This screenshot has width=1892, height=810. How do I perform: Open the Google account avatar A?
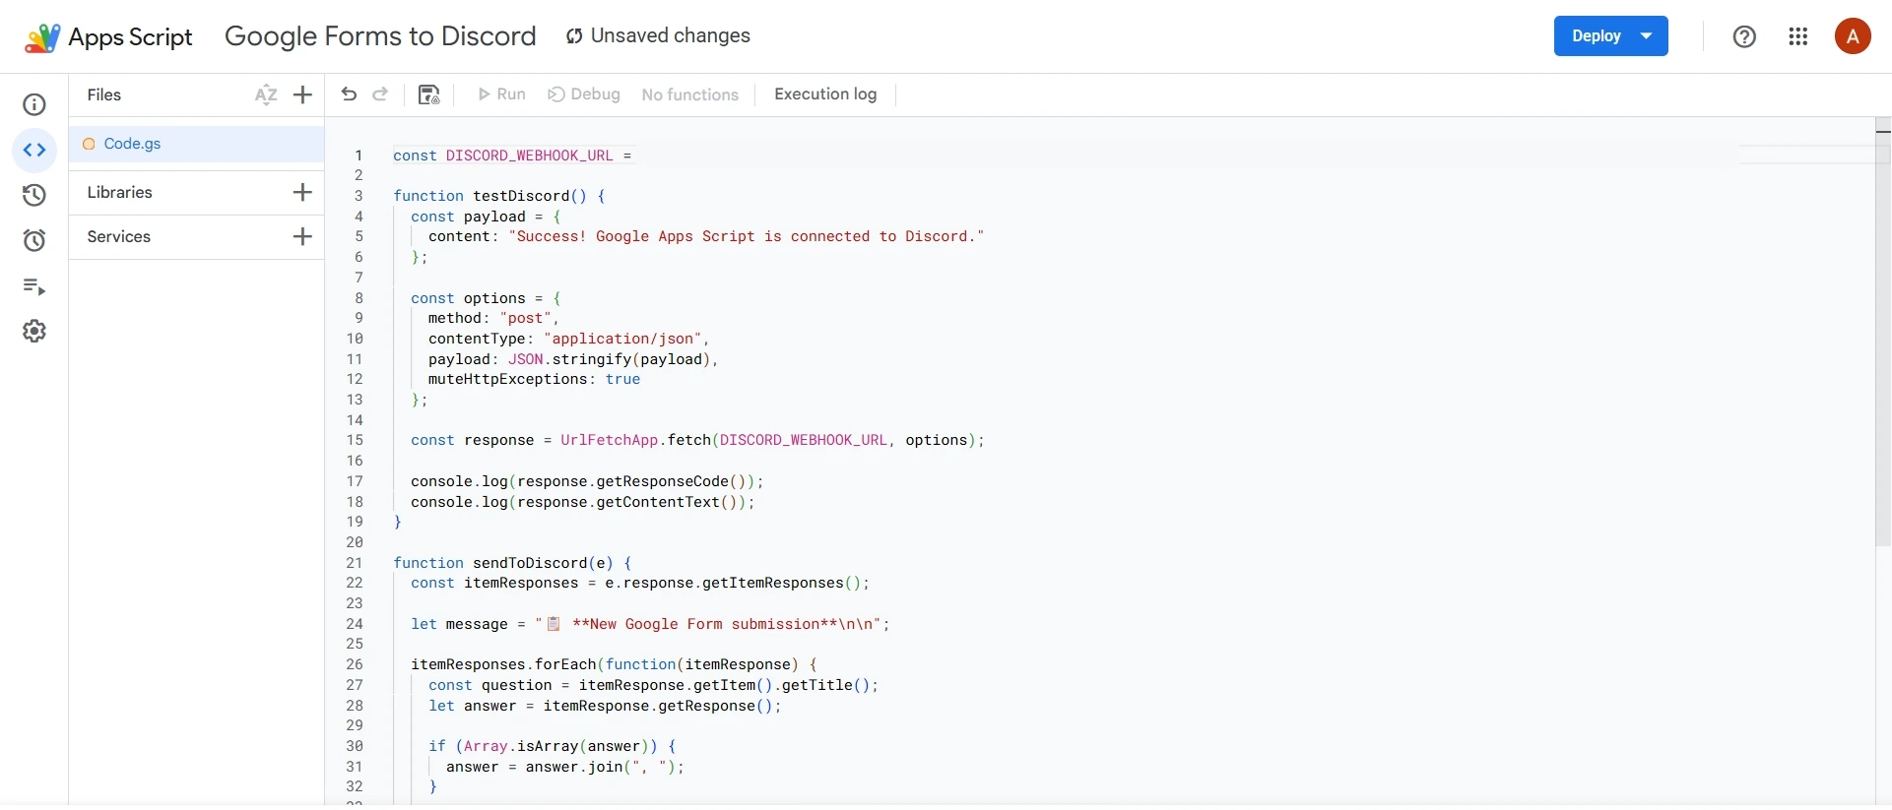click(1853, 36)
